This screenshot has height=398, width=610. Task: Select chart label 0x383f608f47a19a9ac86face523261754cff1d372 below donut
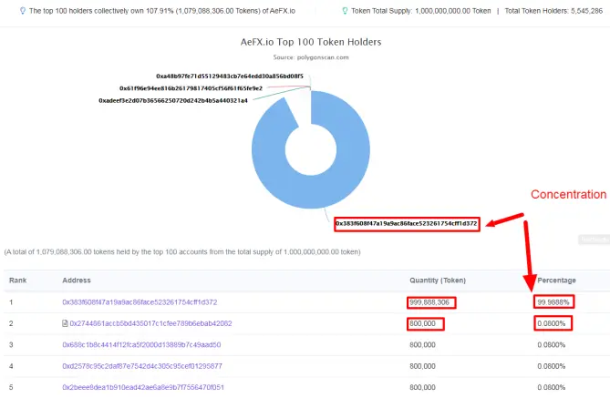[x=407, y=223]
